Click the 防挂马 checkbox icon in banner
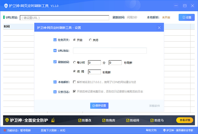 [x=152, y=120]
